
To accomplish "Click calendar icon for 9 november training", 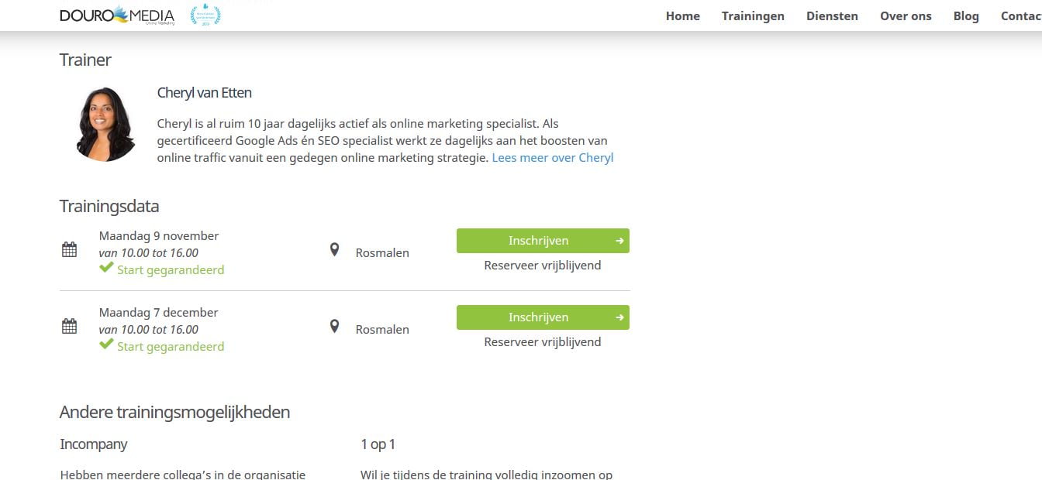I will click(x=69, y=249).
